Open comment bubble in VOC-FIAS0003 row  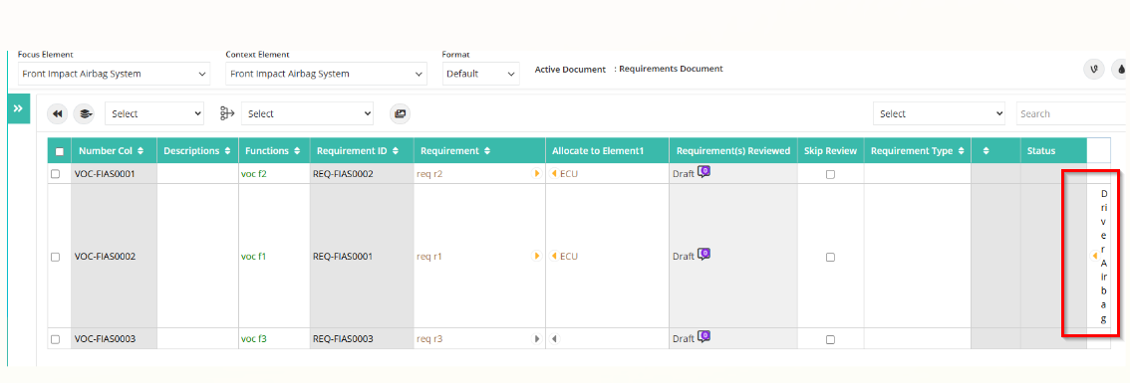705,337
